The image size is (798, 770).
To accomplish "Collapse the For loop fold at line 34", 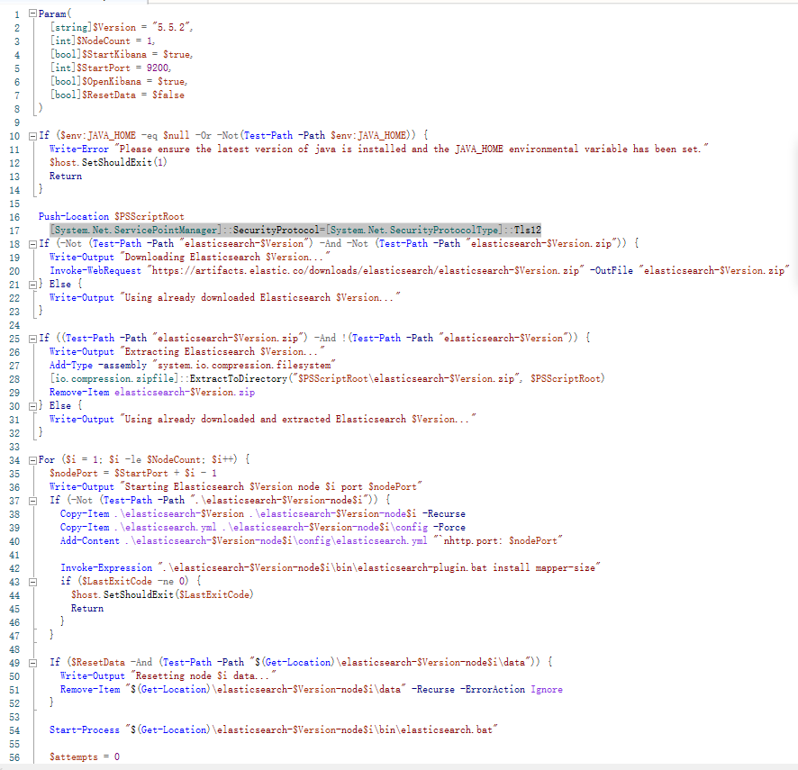I will pos(32,460).
